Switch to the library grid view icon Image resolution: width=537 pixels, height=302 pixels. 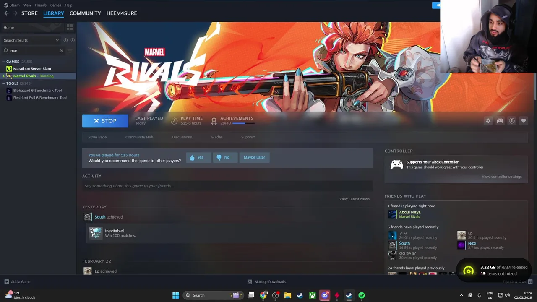point(70,27)
